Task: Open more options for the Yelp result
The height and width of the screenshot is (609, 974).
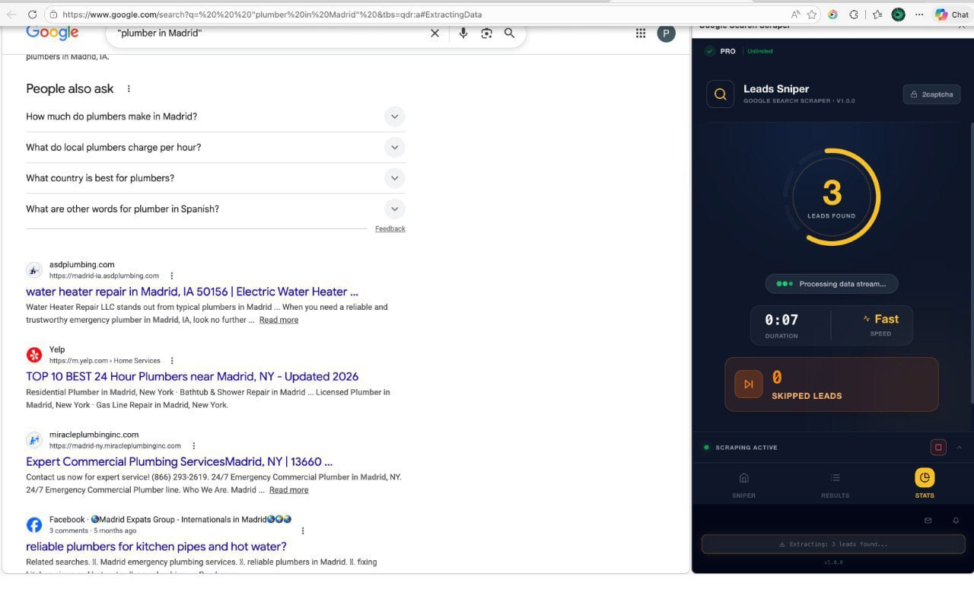Action: coord(172,361)
